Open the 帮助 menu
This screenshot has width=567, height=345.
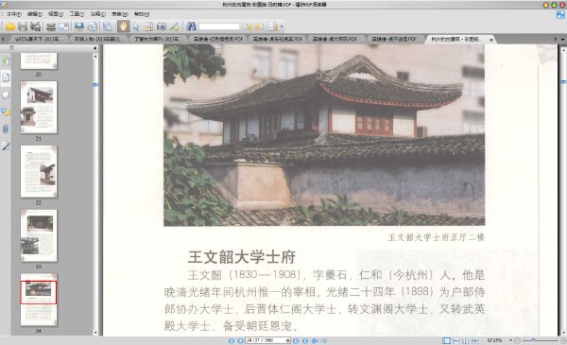click(142, 14)
